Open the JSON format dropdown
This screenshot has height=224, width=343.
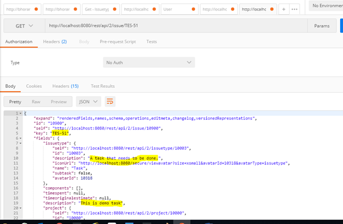(x=88, y=102)
